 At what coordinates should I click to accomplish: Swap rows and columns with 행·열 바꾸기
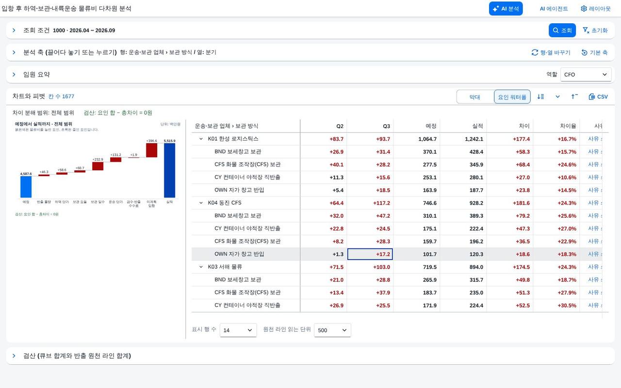click(551, 52)
